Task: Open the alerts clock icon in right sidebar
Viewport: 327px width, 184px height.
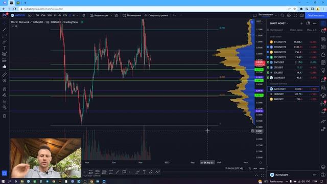Action: pyautogui.click(x=323, y=31)
